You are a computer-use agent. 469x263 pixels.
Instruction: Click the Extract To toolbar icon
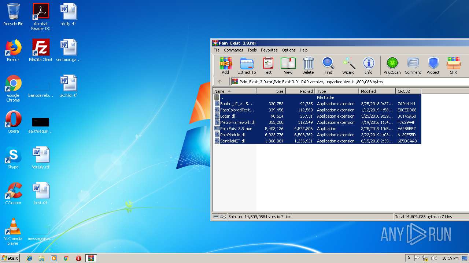click(247, 66)
